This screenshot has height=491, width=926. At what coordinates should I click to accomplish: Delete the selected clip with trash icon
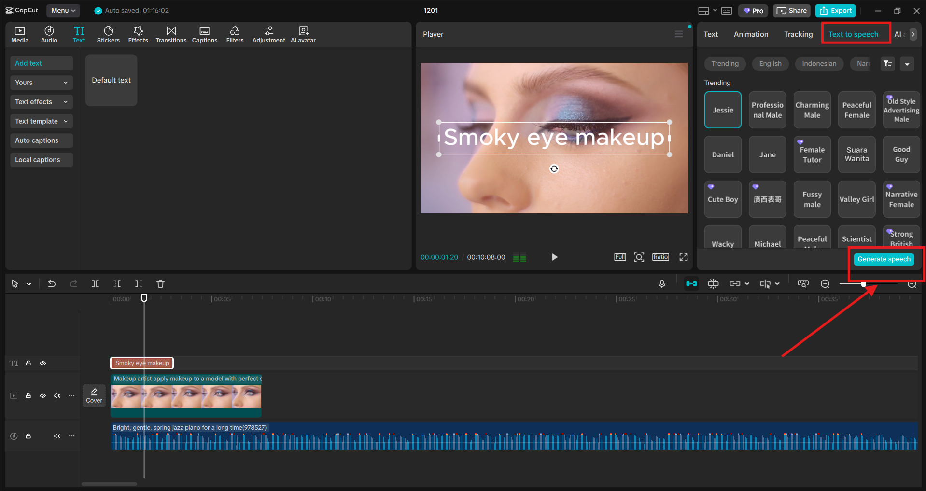tap(160, 284)
